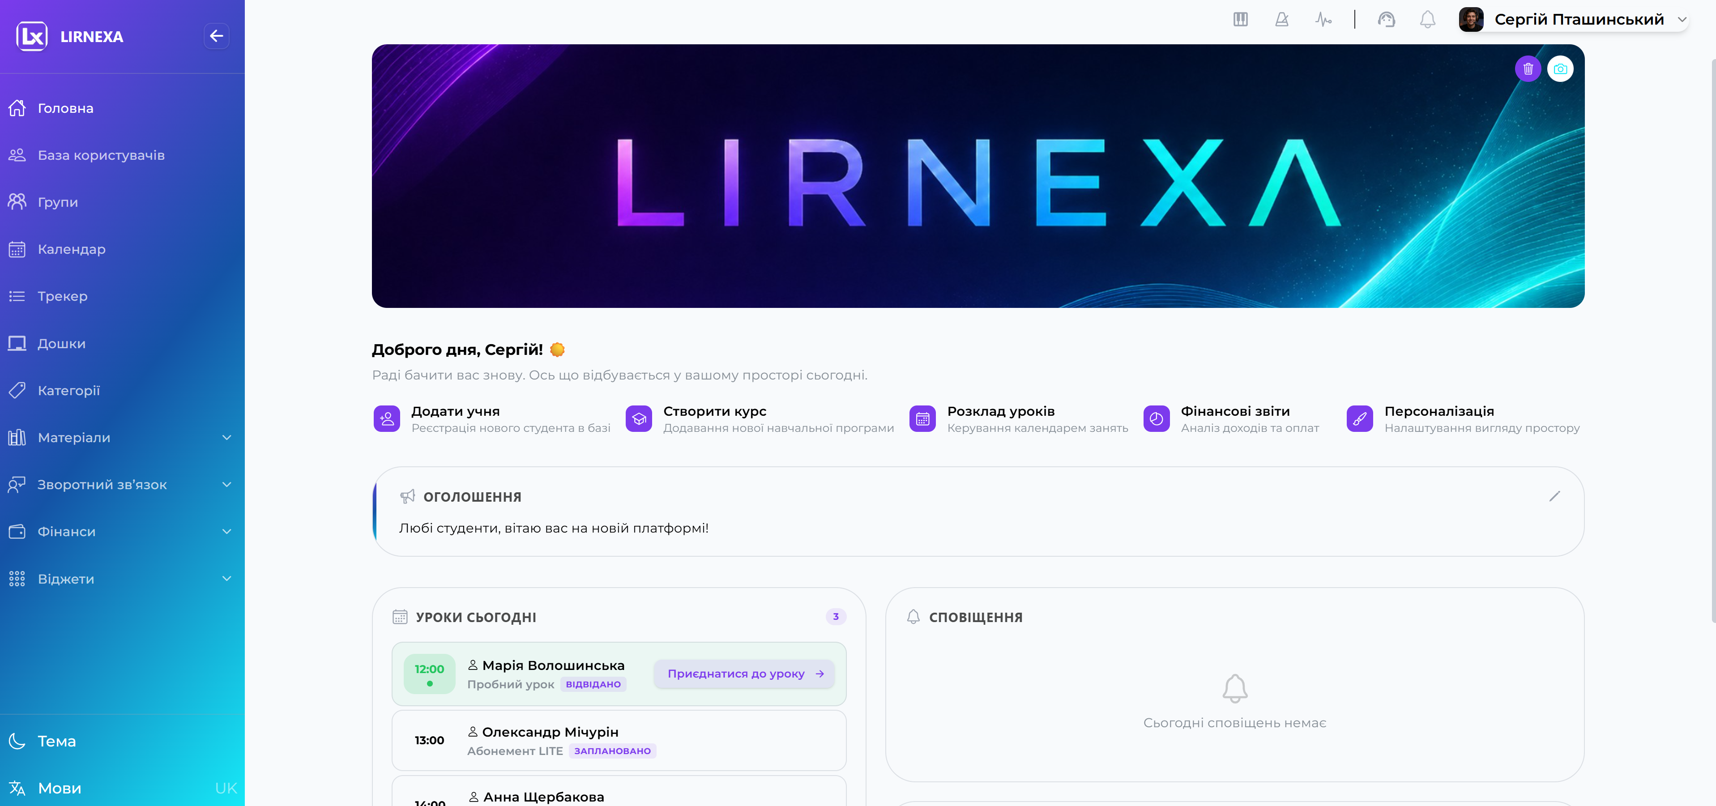
Task: Click the Персоналізація brush icon
Action: click(1360, 419)
